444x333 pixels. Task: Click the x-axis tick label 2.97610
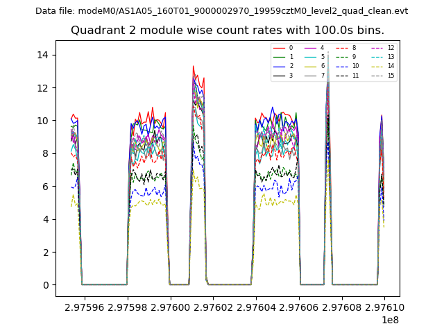pos(385,307)
